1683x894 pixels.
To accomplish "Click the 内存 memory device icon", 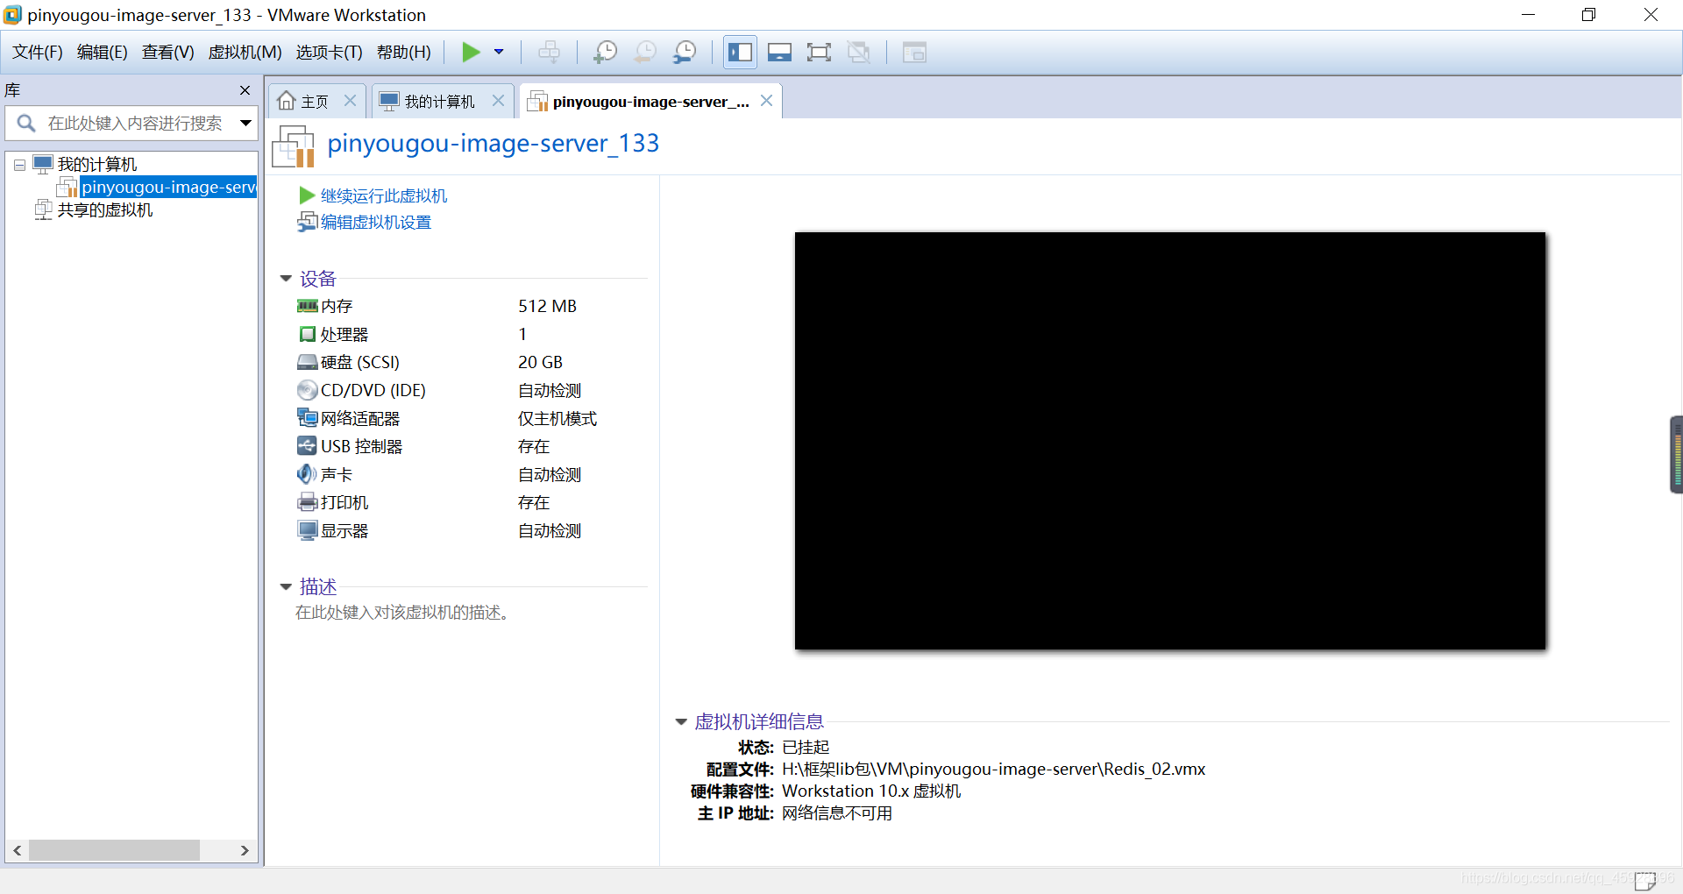I will (307, 306).
